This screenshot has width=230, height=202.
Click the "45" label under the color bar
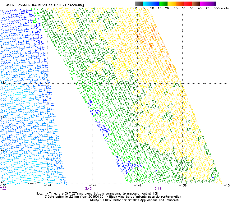tap(207, 8)
